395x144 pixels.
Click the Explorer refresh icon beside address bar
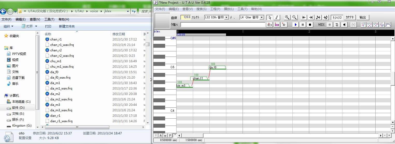134,11
